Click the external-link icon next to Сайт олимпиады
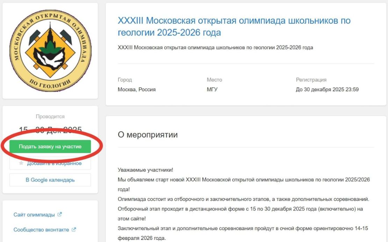The image size is (388, 242). (59, 214)
